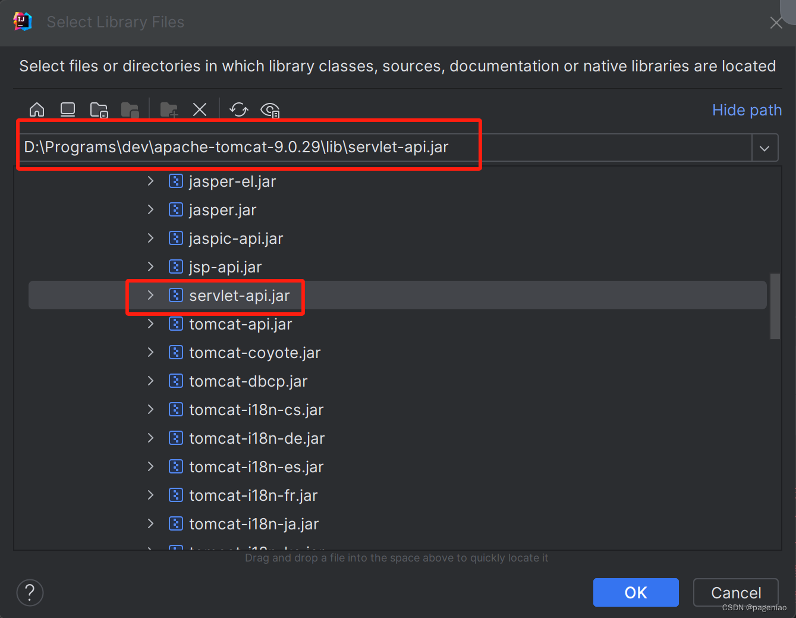Expand tomcat-i18n-cs.jar tree node
Image resolution: width=796 pixels, height=618 pixels.
[x=150, y=409]
